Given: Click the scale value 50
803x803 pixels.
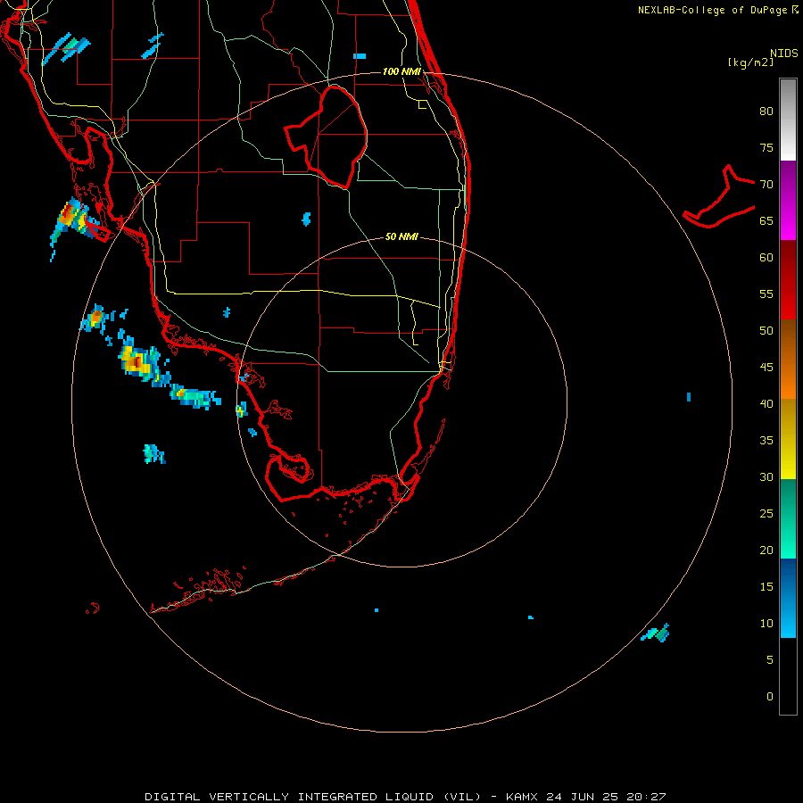Looking at the screenshot, I should tap(766, 331).
